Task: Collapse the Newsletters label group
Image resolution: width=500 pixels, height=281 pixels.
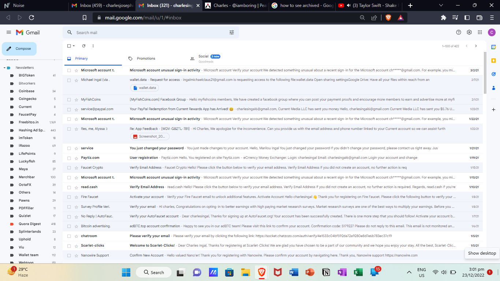Action: (4, 68)
